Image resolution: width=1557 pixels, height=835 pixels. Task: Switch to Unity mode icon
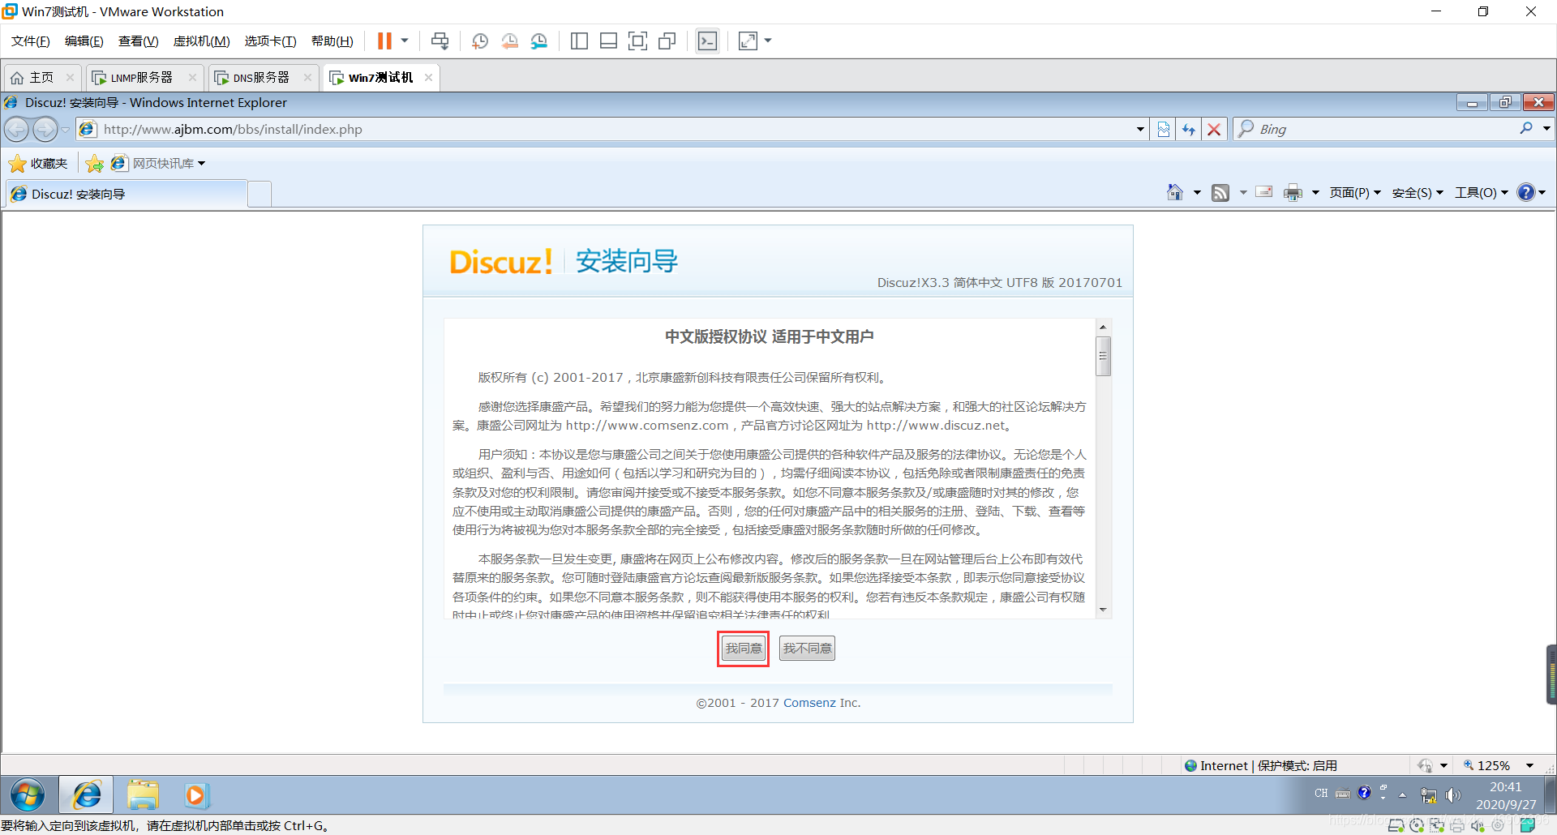coord(667,41)
